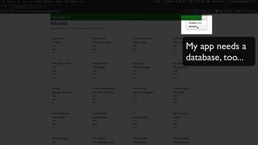
Task: Select the Rumours album title
Action: 138,64
